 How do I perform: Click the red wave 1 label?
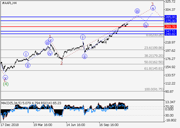click(x=50, y=36)
